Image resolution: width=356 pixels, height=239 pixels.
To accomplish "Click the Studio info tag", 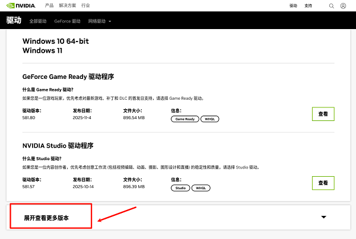I will pos(180,188).
